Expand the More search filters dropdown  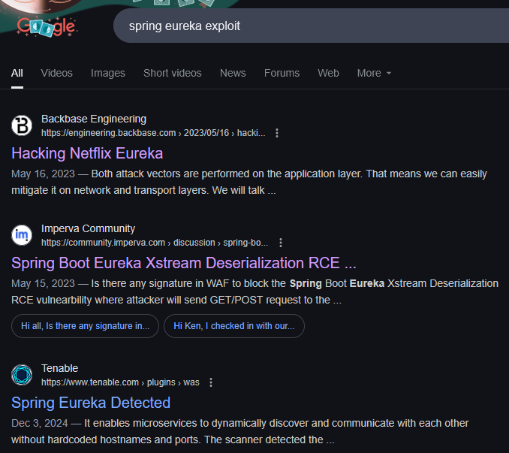[x=374, y=73]
